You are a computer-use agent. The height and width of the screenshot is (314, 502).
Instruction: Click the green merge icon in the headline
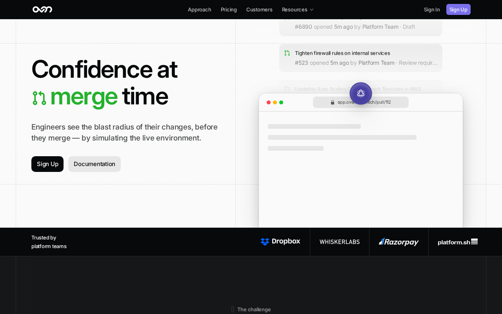[x=39, y=98]
